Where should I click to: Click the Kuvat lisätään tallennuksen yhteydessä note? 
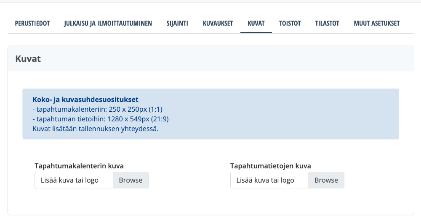pyautogui.click(x=95, y=129)
